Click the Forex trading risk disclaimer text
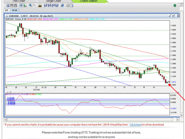This screenshot has height=139, width=185. coord(91,135)
